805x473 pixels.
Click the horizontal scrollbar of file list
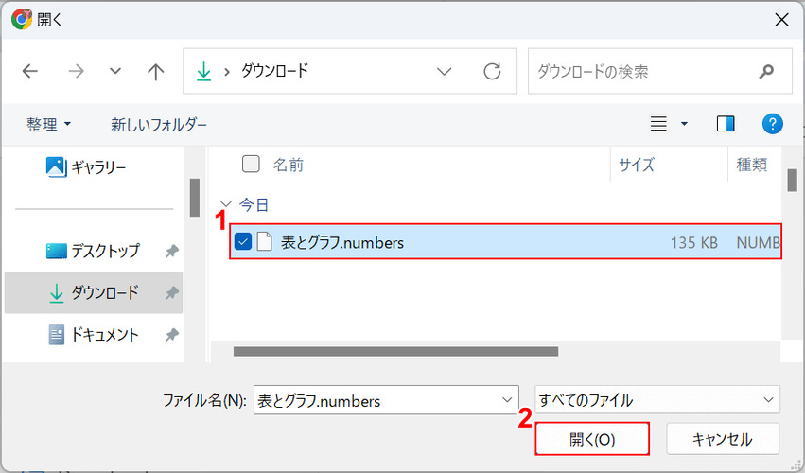click(395, 351)
